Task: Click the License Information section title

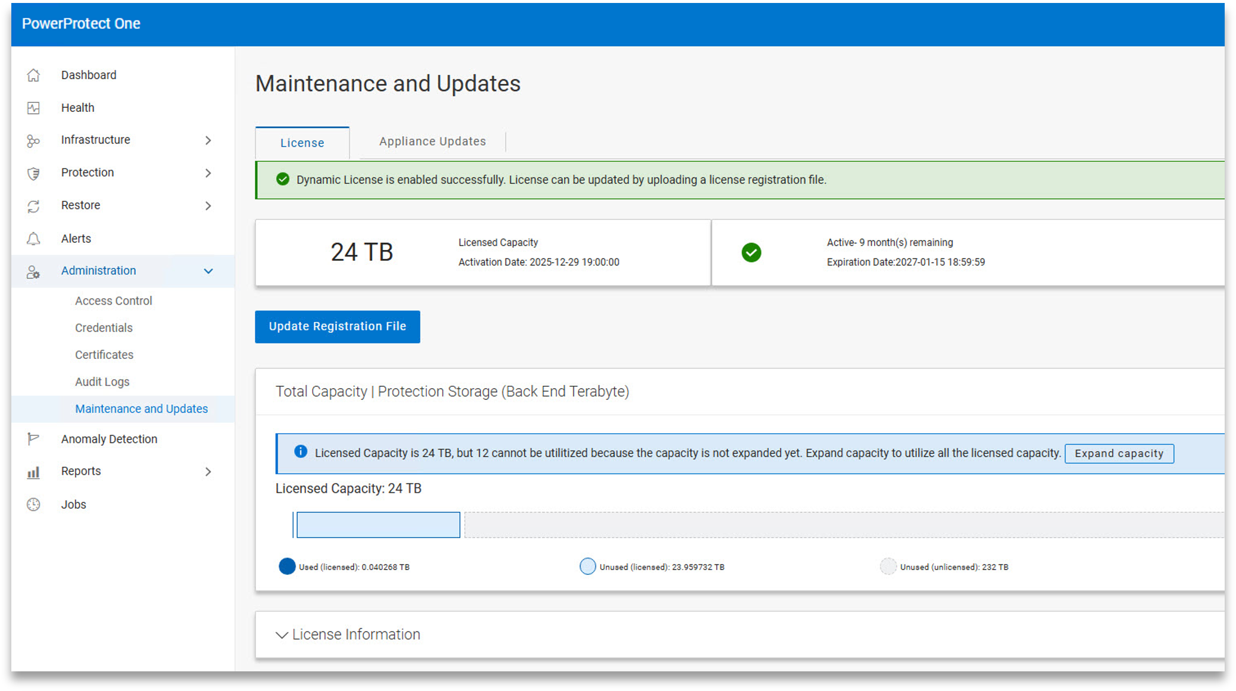Action: [x=356, y=635]
